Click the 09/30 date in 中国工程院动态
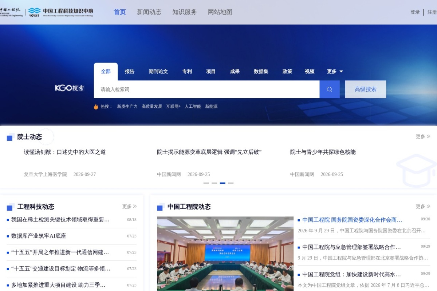Viewport: 437px width, 291px height. click(425, 219)
